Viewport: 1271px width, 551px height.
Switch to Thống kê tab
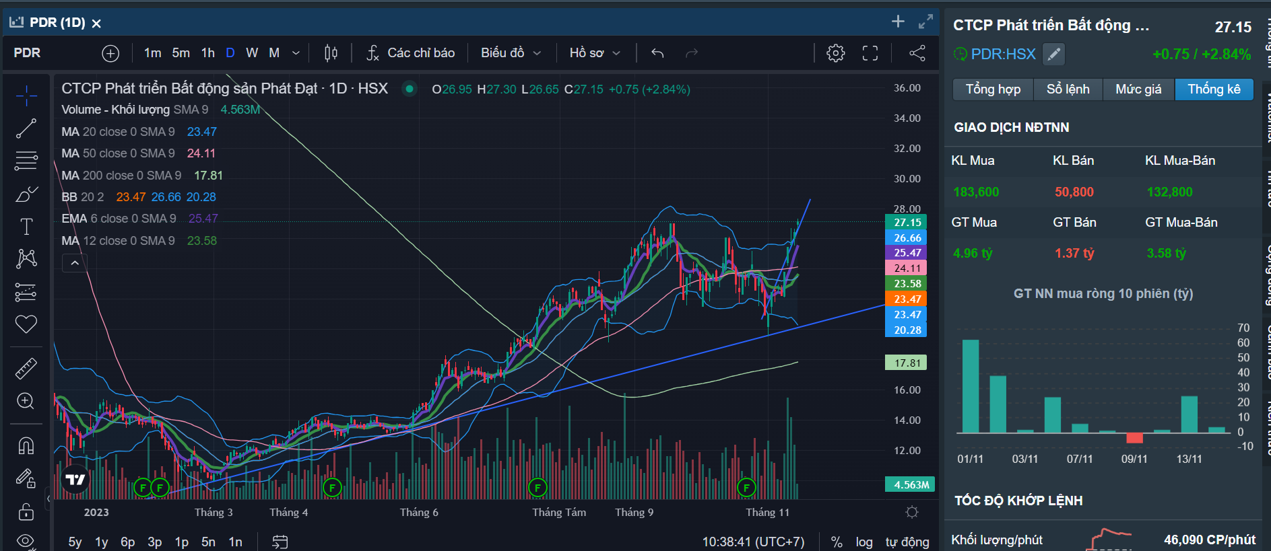click(1214, 89)
